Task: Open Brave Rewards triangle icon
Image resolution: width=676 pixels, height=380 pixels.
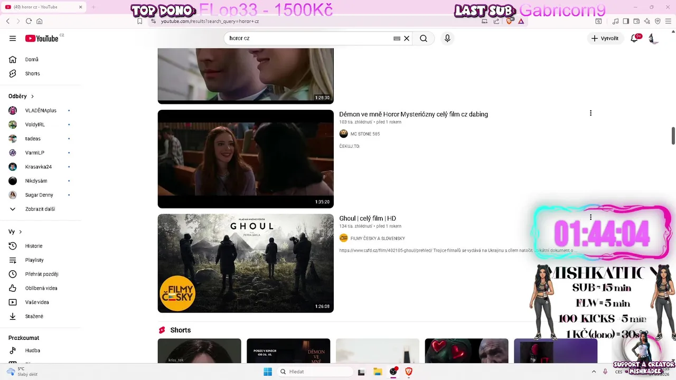Action: point(521,21)
